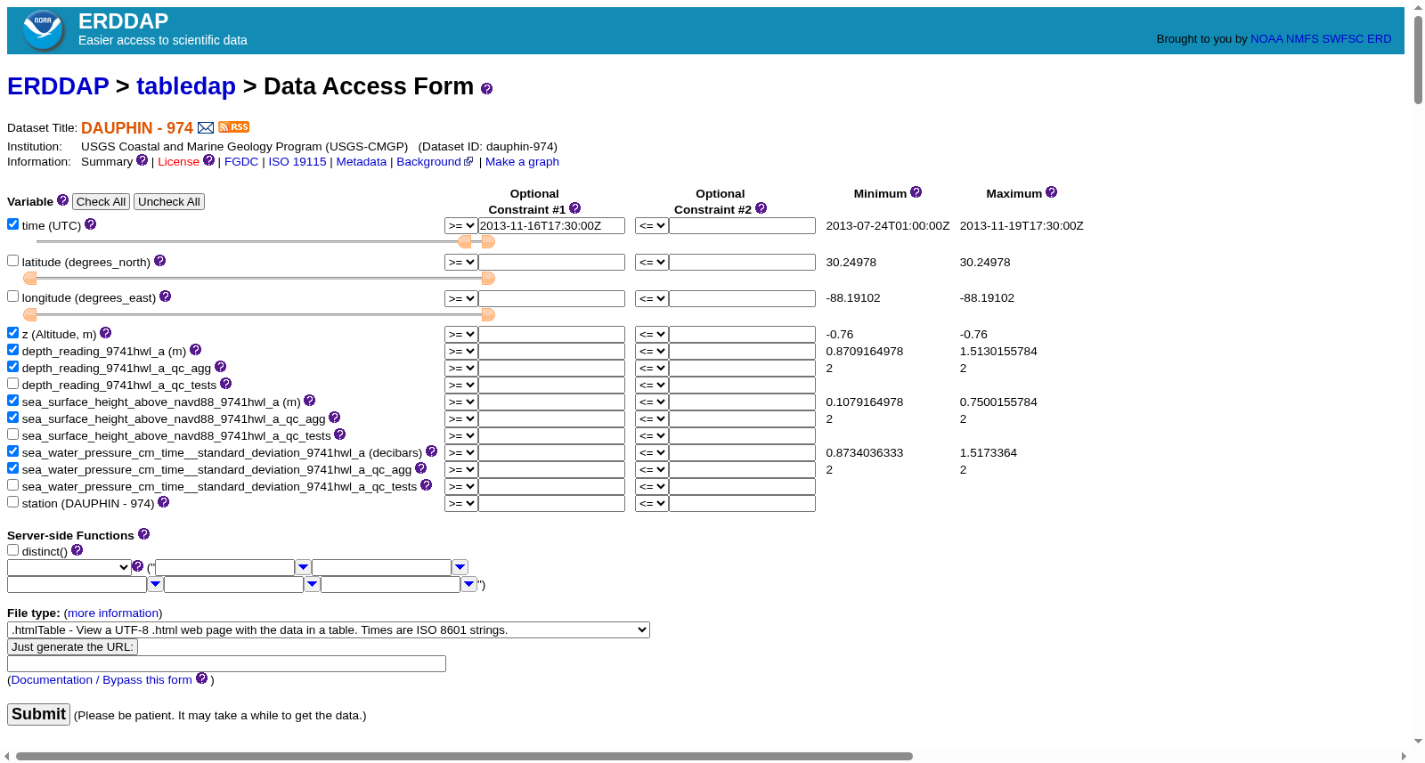Click the time slider left handle
The width and height of the screenshot is (1425, 763).
point(464,242)
